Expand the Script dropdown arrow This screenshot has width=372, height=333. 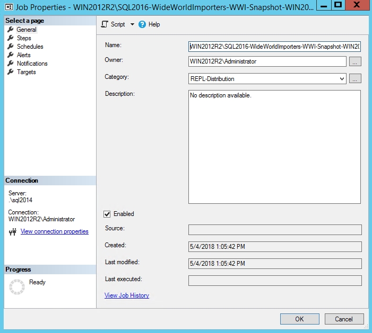132,24
